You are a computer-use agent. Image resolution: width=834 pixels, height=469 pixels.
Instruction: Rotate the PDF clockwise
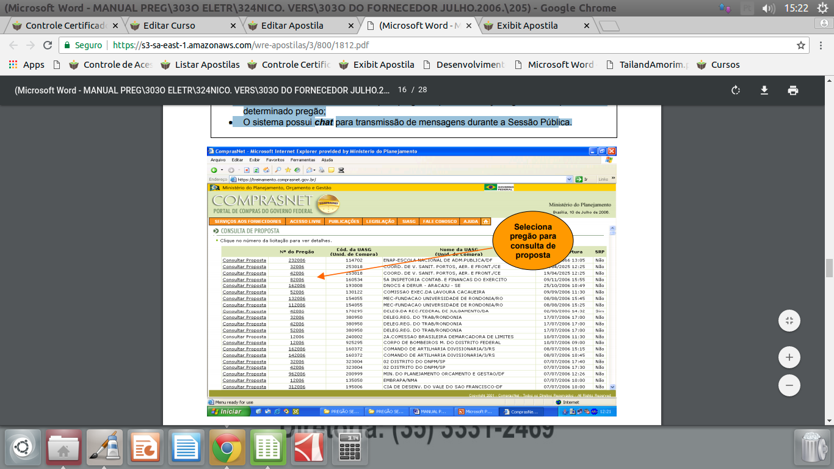pos(736,90)
